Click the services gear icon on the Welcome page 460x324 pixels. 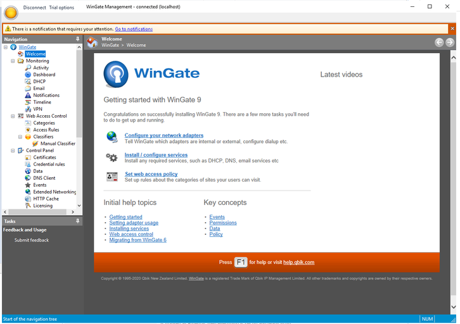[x=112, y=158]
